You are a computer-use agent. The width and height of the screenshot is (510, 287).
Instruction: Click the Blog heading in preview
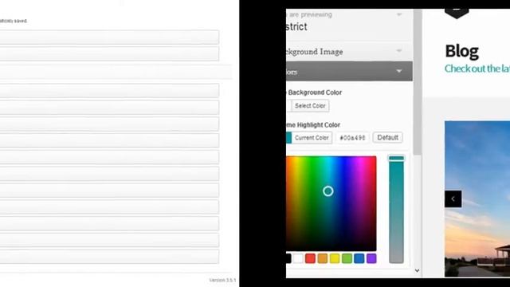(x=462, y=51)
